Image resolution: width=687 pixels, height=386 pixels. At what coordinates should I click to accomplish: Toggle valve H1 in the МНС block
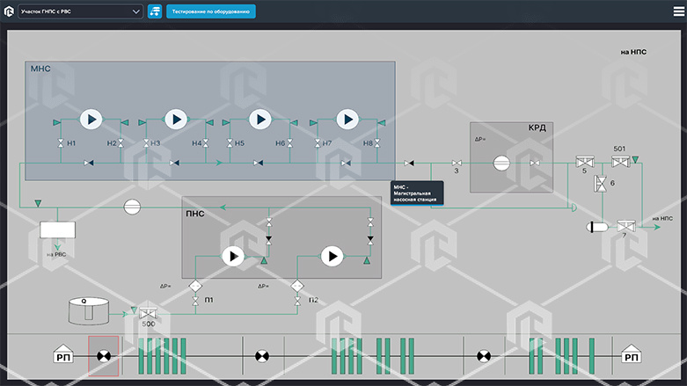60,142
